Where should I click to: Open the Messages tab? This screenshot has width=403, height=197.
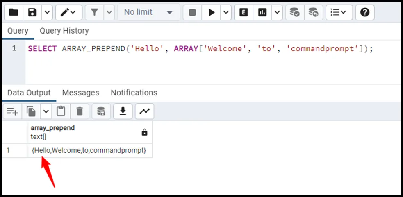click(x=80, y=93)
